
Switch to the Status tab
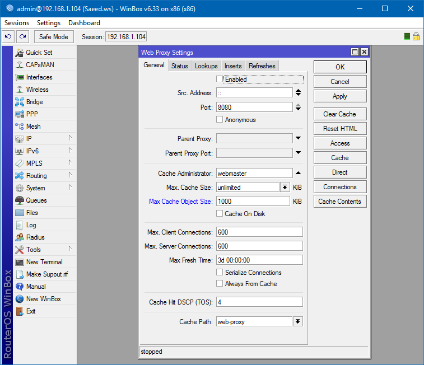click(x=180, y=66)
